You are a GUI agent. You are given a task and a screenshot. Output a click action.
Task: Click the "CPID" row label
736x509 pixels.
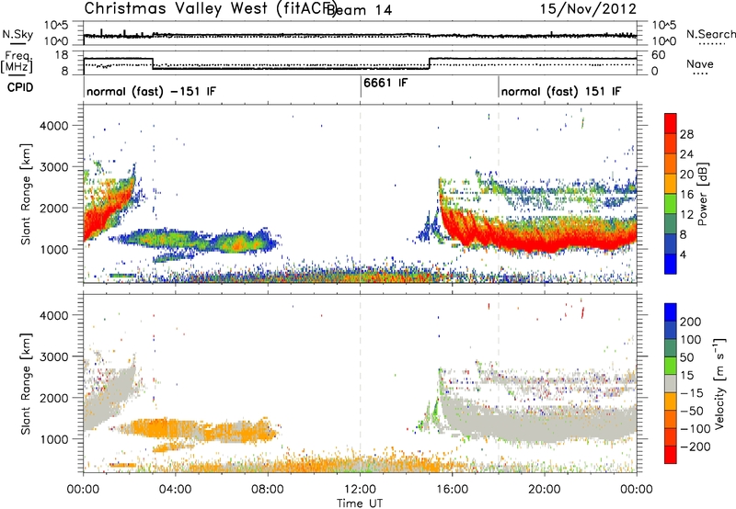[x=20, y=87]
